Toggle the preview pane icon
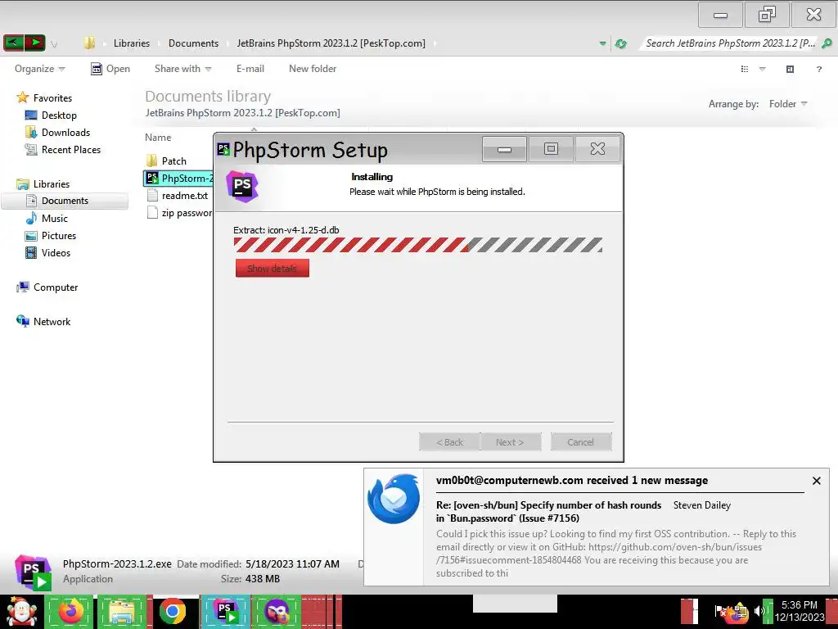This screenshot has height=629, width=838. point(790,69)
